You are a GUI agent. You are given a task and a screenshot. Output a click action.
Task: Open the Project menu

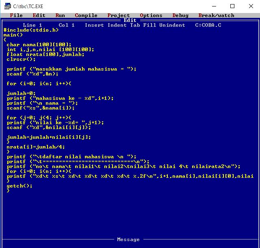click(x=119, y=15)
